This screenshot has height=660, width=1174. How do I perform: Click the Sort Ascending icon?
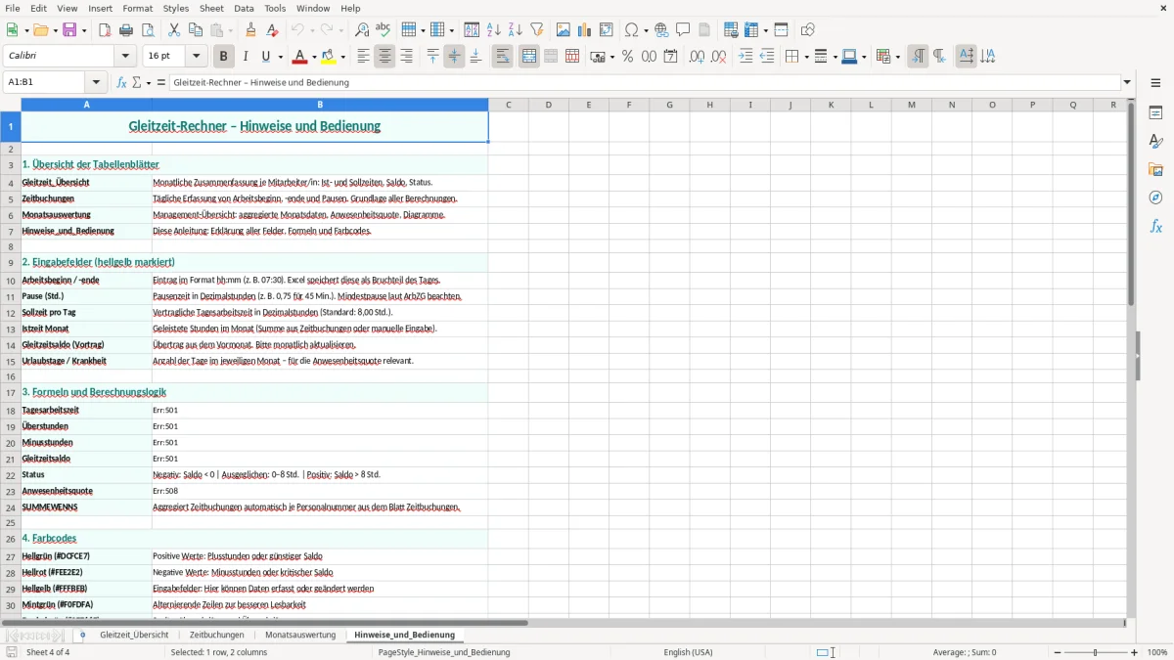pos(494,30)
